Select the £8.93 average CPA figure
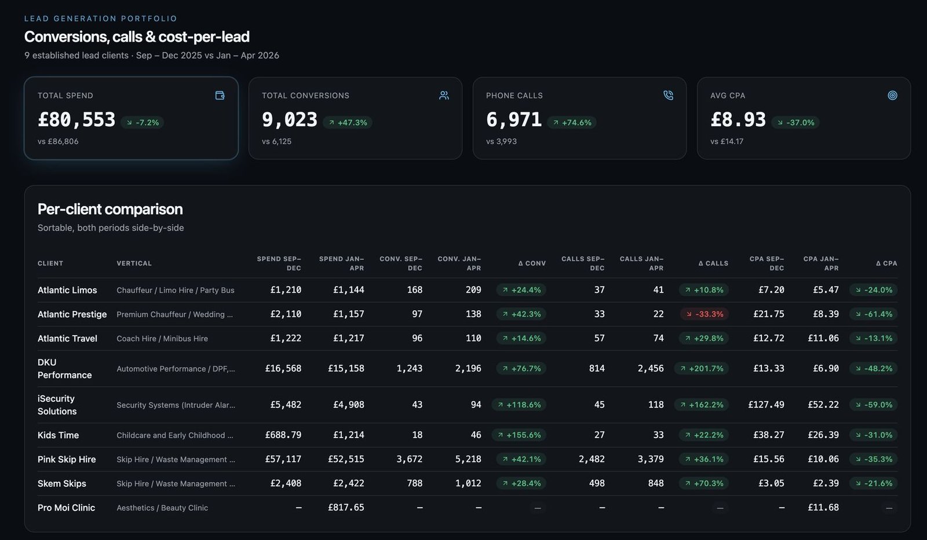This screenshot has width=927, height=540. (x=738, y=120)
